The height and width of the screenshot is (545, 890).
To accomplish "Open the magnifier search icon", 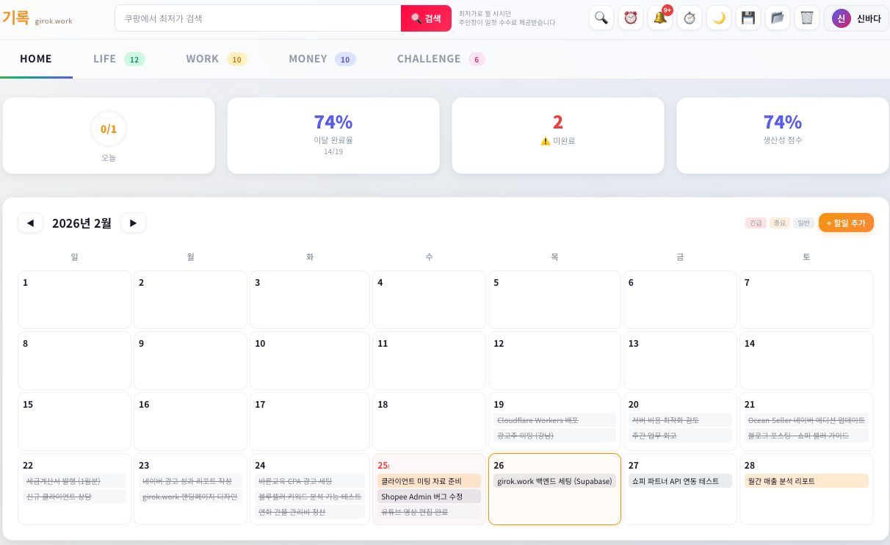I will click(601, 18).
